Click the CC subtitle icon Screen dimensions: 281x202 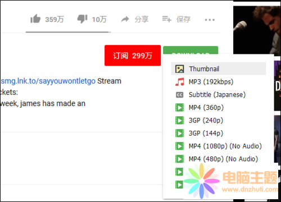pos(179,95)
